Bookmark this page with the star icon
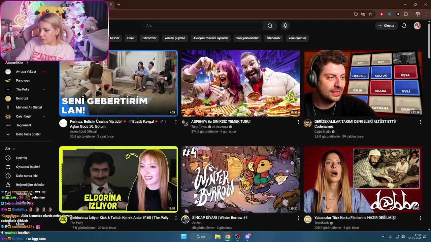Viewport: 431px width, 242px height. click(370, 14)
